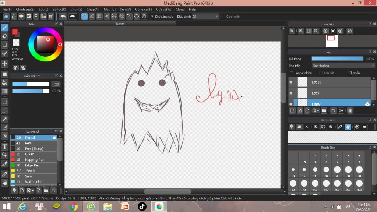Open the Chỉnh sửa(E) menu
The height and width of the screenshot is (212, 377).
point(25,9)
